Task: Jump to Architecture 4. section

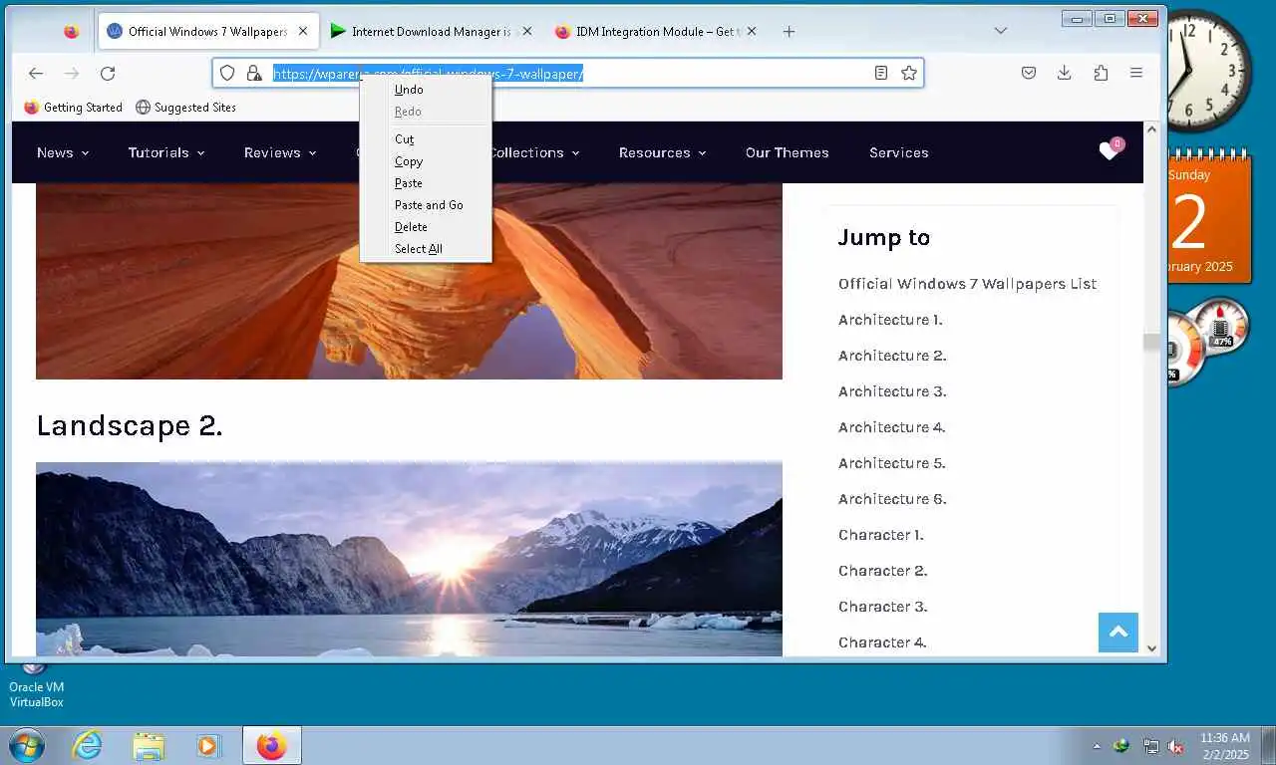Action: pos(891,427)
